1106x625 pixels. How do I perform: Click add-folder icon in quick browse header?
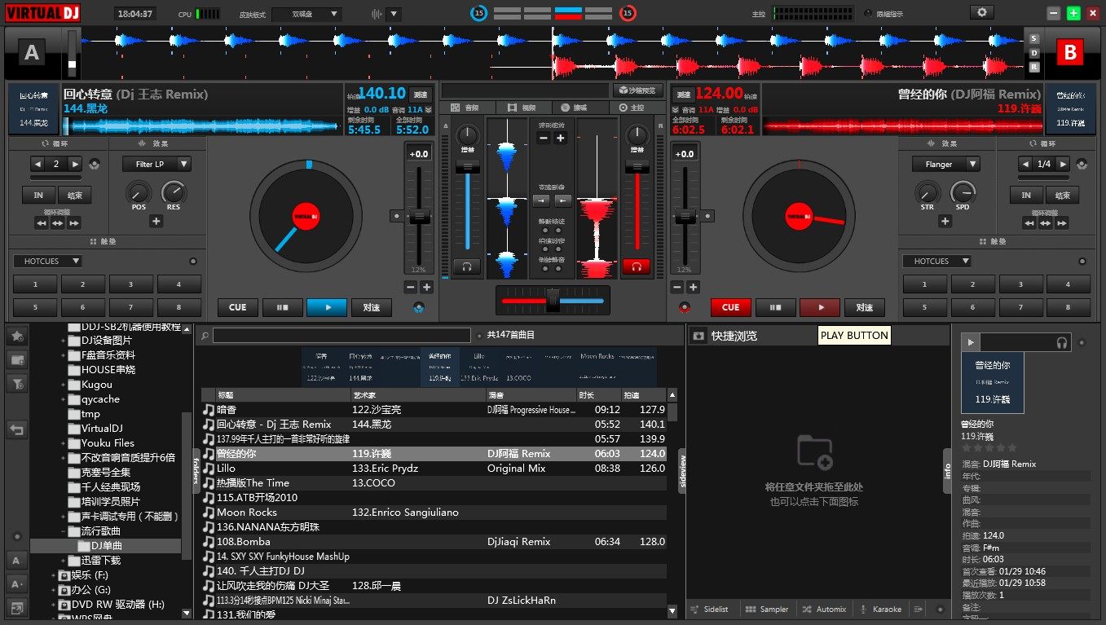click(x=698, y=336)
